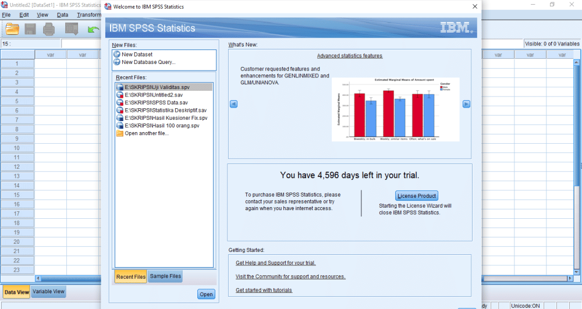Advance to next What's New slide

466,104
